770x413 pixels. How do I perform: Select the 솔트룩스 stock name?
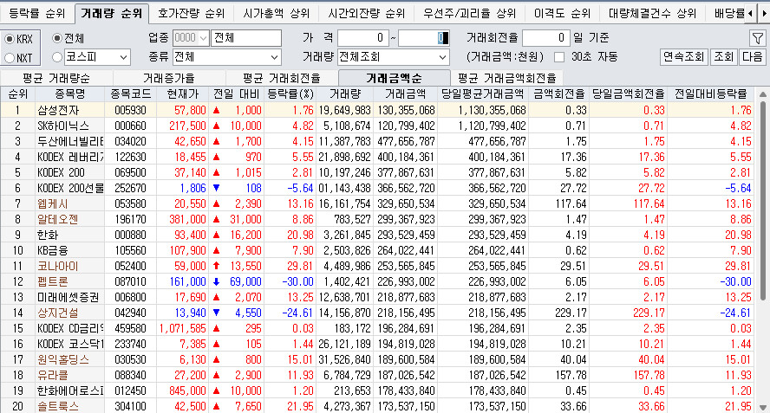pos(57,406)
